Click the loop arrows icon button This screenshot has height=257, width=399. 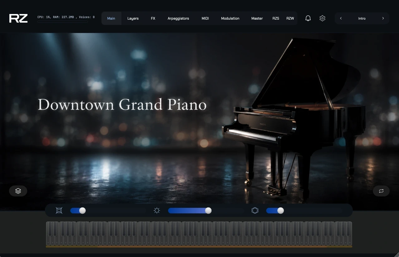(x=381, y=191)
